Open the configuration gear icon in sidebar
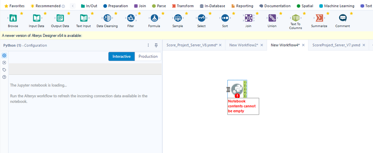 [x=4, y=55]
